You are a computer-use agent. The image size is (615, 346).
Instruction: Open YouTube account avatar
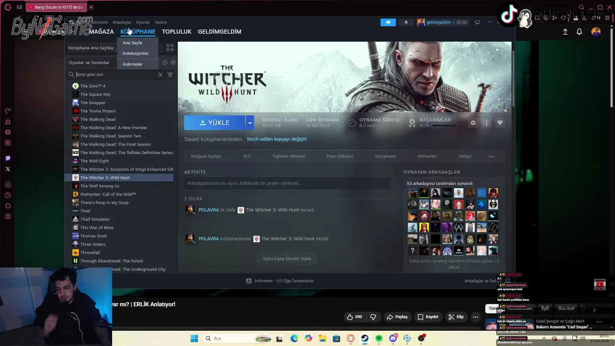pyautogui.click(x=596, y=32)
